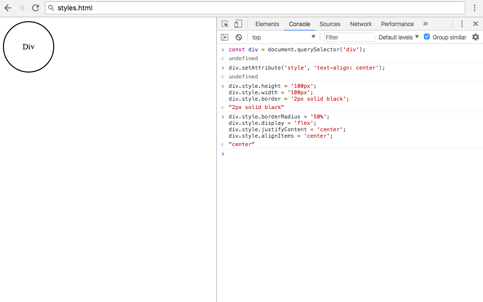Open the Network tab
Viewport: 483px width, 302px height.
tap(361, 24)
